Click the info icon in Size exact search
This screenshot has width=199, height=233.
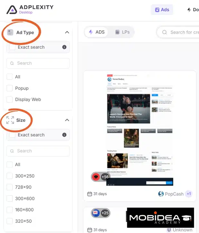64,135
